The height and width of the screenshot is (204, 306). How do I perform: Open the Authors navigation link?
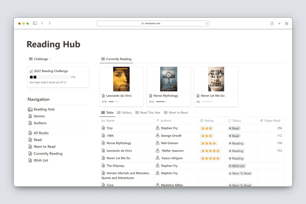click(40, 123)
